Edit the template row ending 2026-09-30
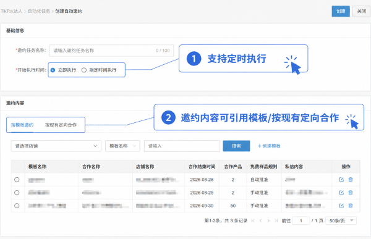This screenshot has height=239, width=371. [341, 206]
